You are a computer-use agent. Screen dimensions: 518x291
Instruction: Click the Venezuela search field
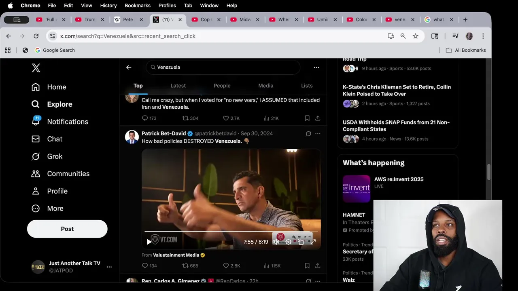(223, 67)
